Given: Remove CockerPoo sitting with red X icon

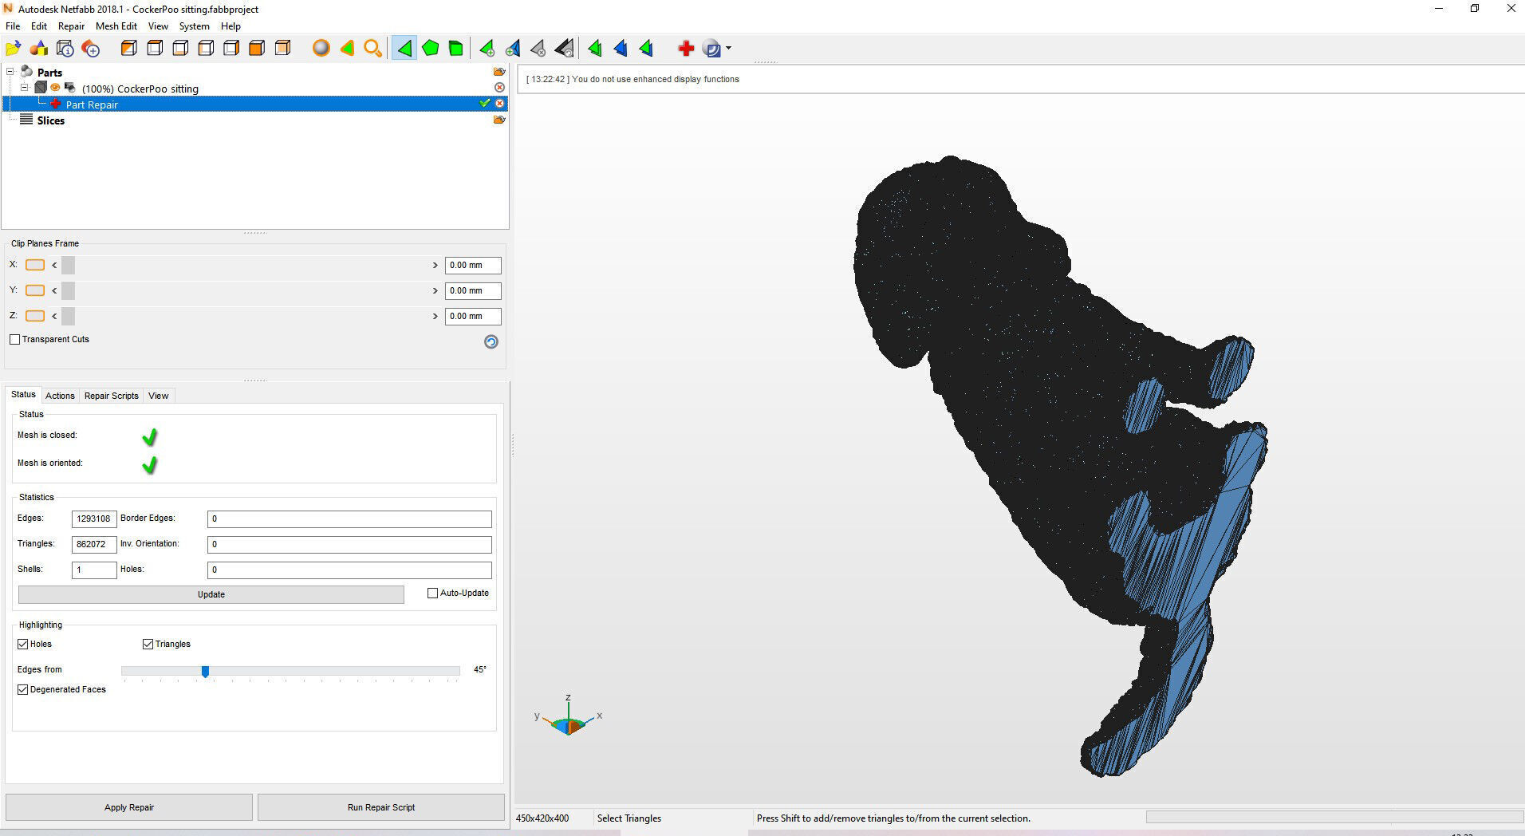Looking at the screenshot, I should [500, 87].
